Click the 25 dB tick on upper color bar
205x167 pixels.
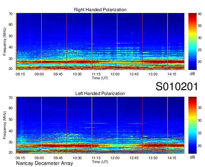pos(200,50)
